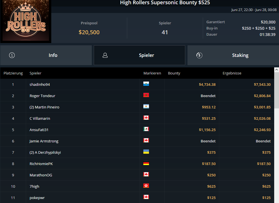This screenshot has height=203, width=279.
Task: Click the tournament title High Rollers Supersonic Bounty
Action: 165,3
